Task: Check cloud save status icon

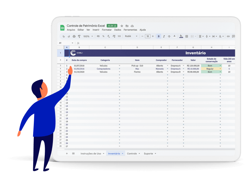Action: pyautogui.click(x=132, y=26)
